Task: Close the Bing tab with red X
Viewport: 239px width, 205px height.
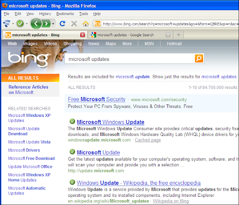Action: tap(83, 35)
